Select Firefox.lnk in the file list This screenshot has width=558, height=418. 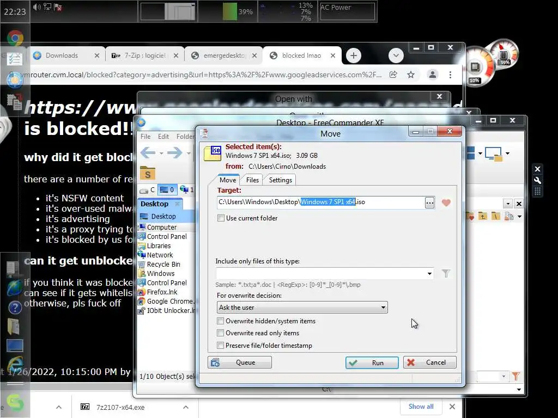pos(162,292)
